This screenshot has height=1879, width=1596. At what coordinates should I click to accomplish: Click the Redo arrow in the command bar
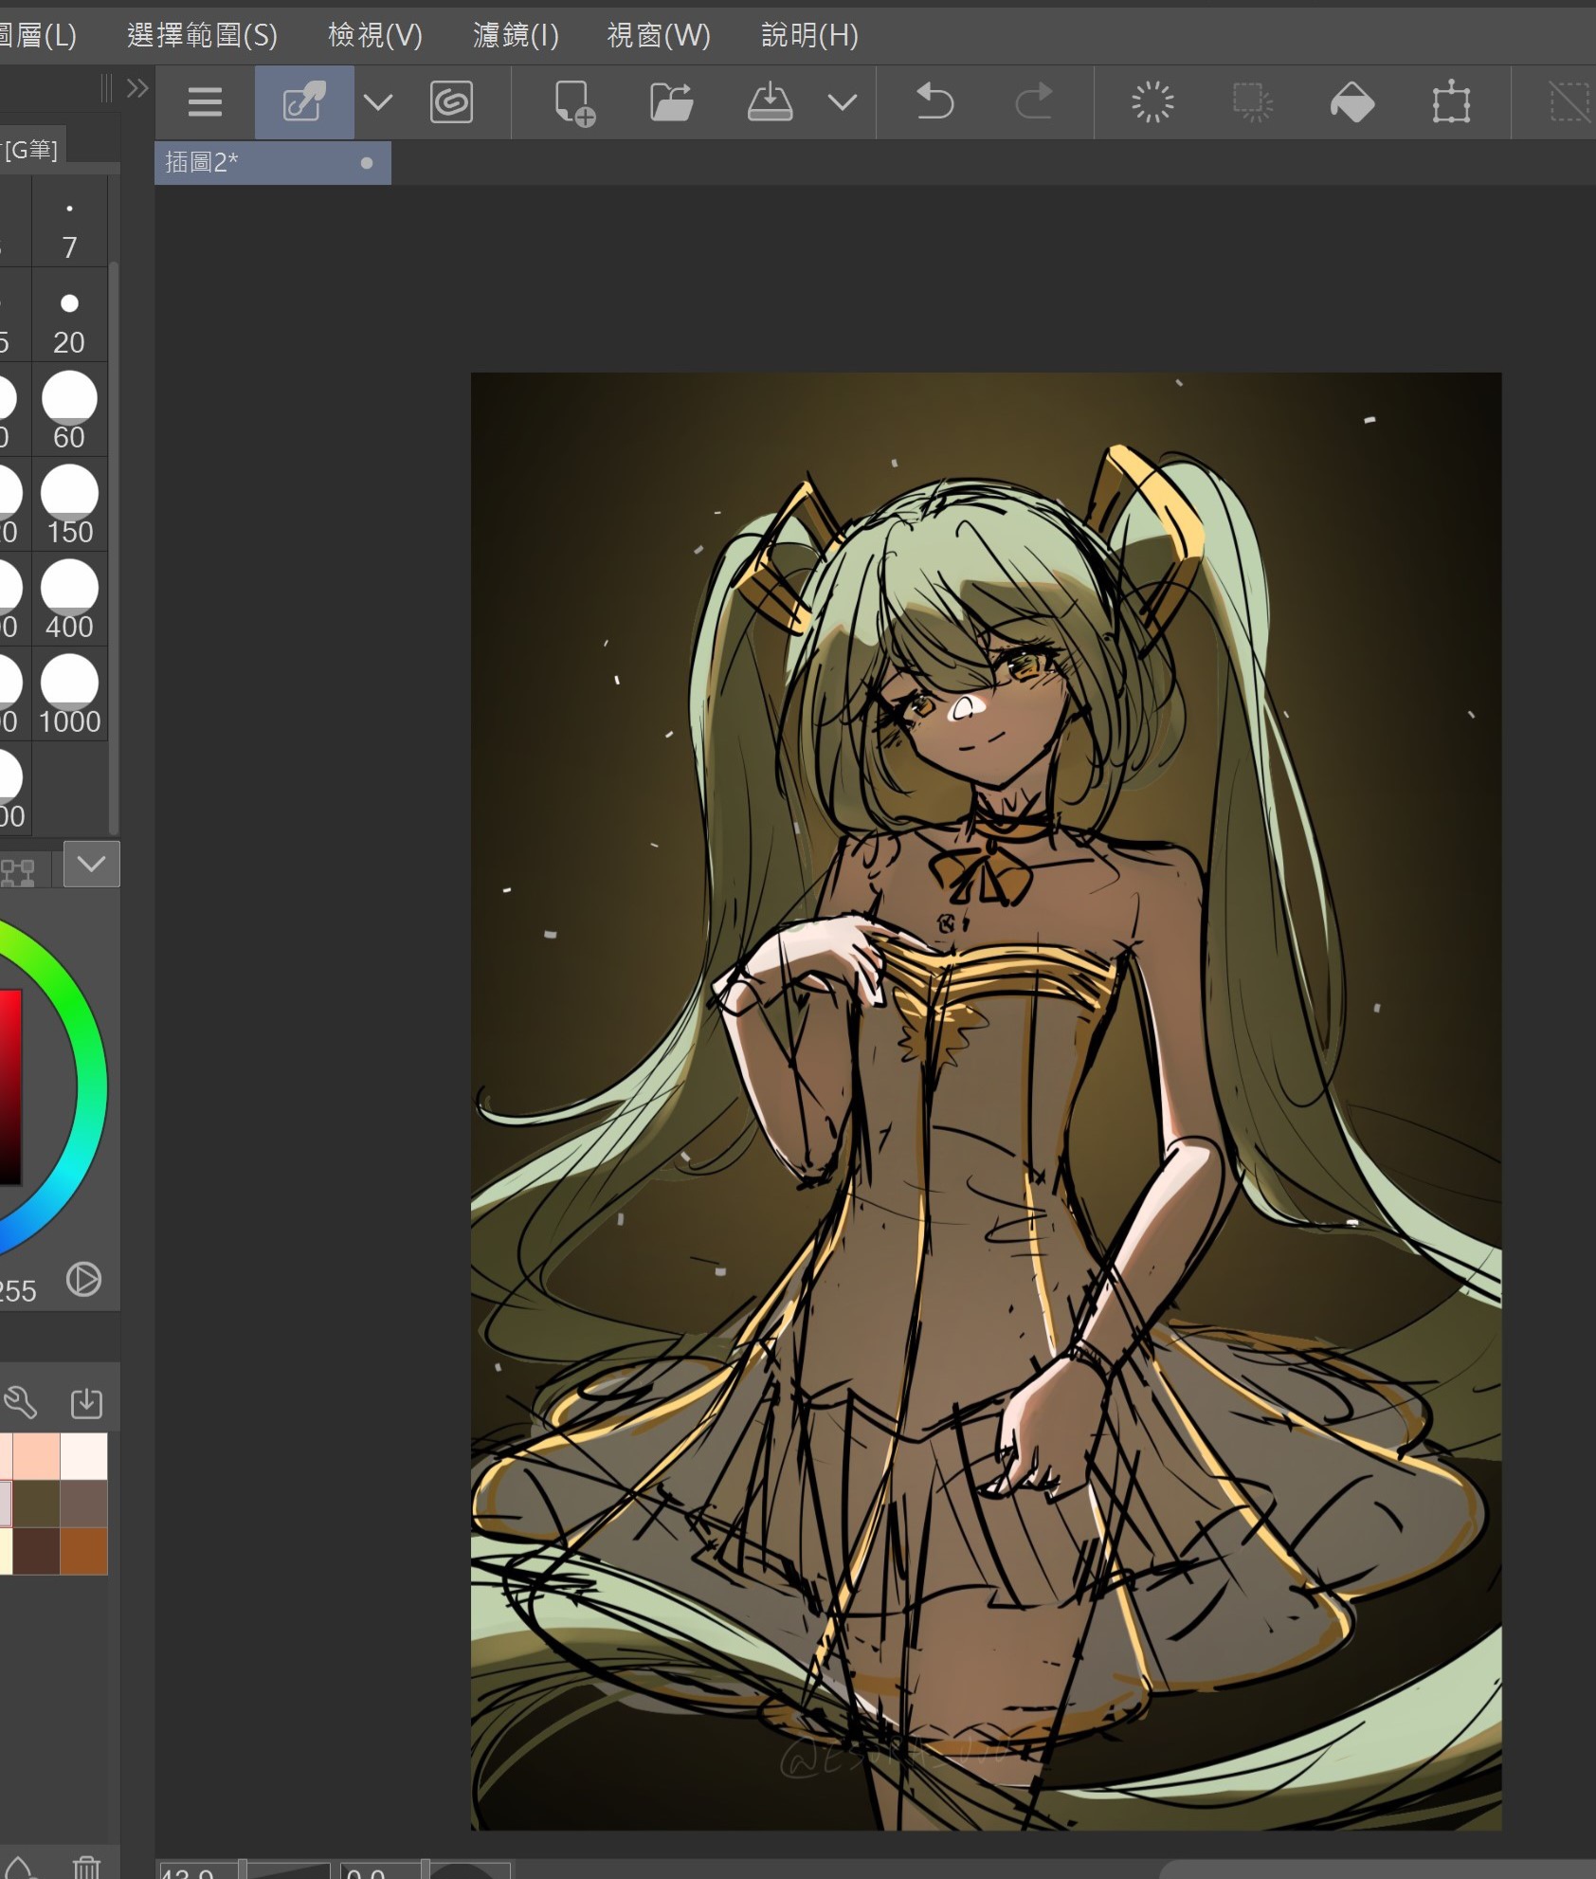tap(1033, 101)
